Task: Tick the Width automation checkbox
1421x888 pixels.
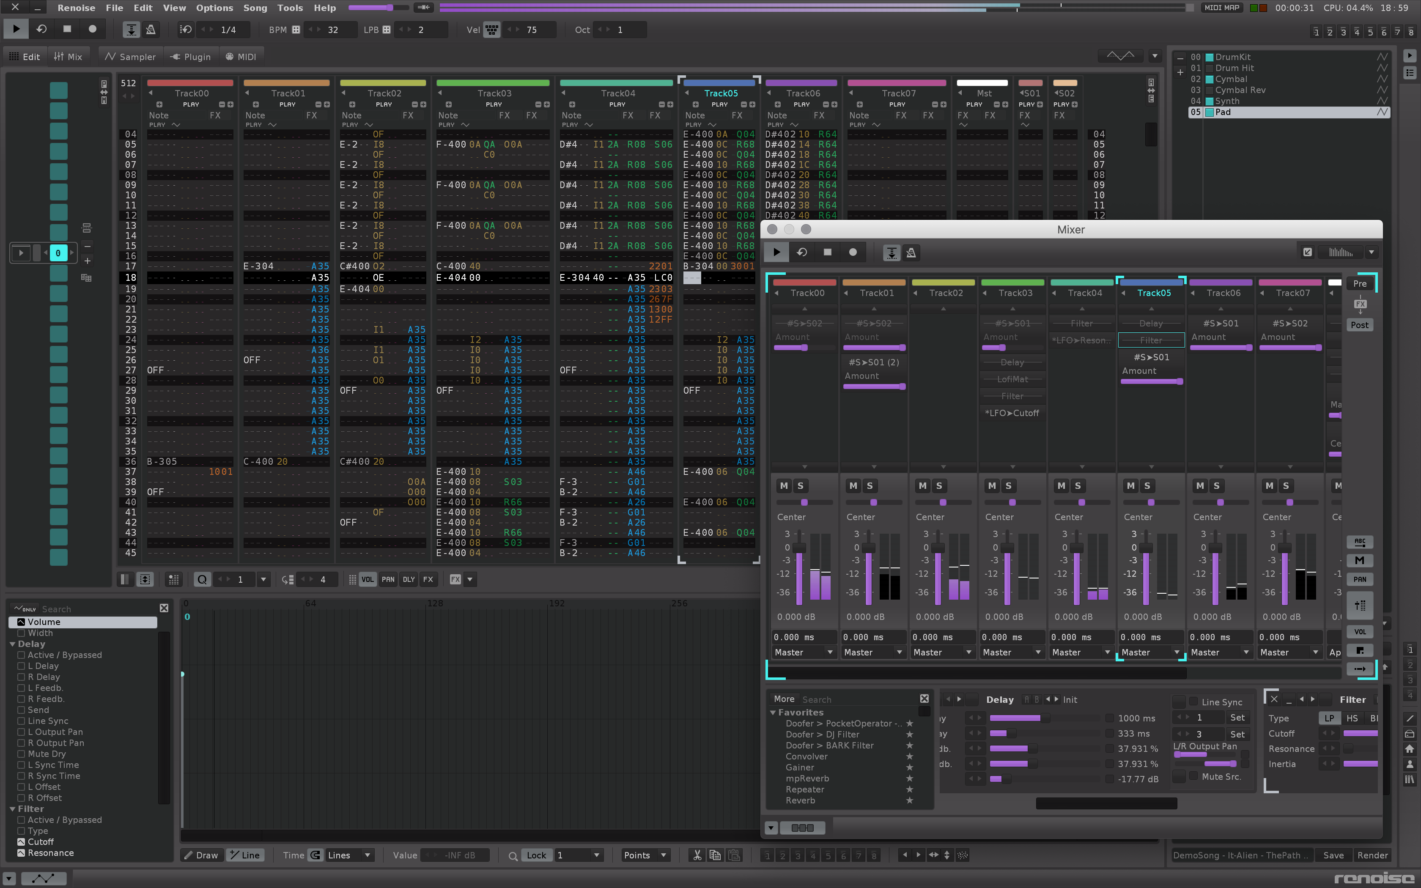Action: coord(21,633)
